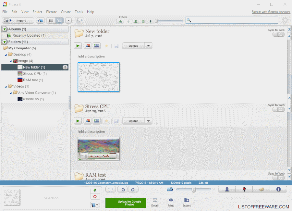Create photo collage for New folder

click(87, 46)
